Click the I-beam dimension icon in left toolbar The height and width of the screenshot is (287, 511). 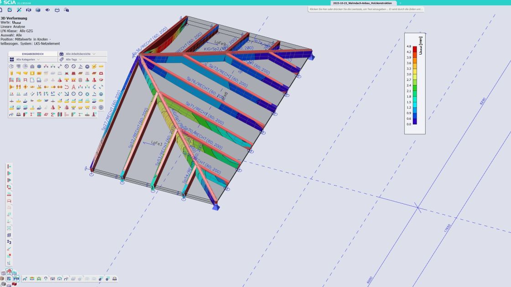(x=9, y=242)
